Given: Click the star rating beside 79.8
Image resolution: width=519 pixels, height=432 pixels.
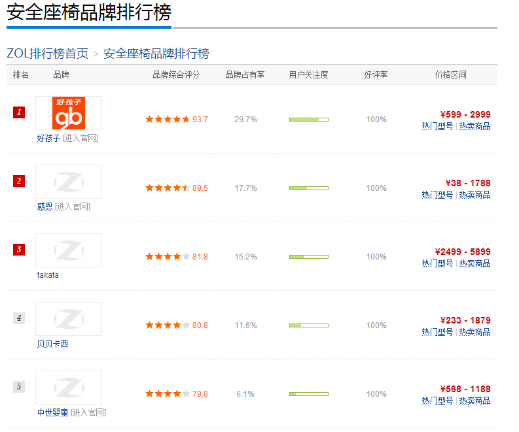Looking at the screenshot, I should tap(168, 393).
